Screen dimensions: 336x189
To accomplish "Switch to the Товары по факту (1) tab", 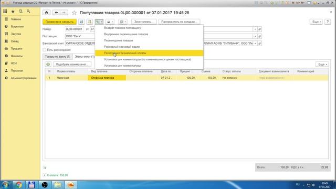I will point(58,57).
